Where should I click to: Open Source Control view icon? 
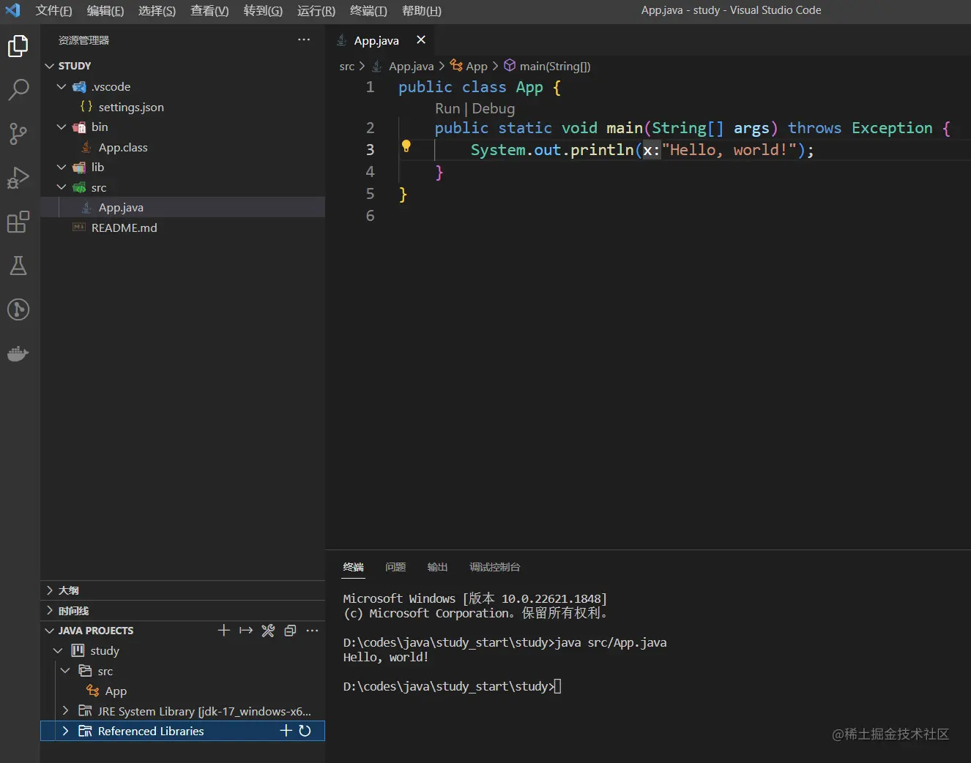tap(18, 134)
